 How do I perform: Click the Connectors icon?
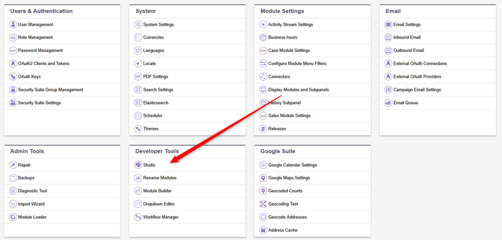tap(263, 77)
